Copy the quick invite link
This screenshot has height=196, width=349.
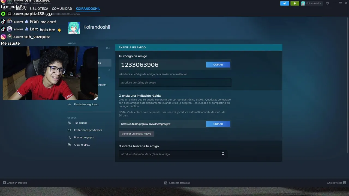point(218,124)
